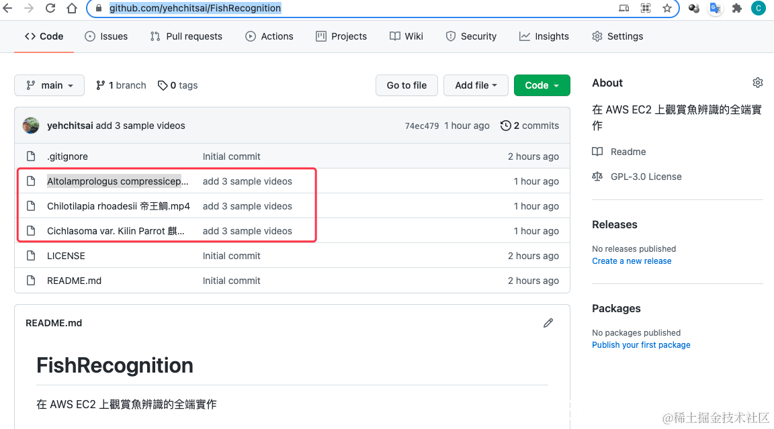This screenshot has height=429, width=774.
Task: View the 0 tags link
Action: (x=177, y=85)
